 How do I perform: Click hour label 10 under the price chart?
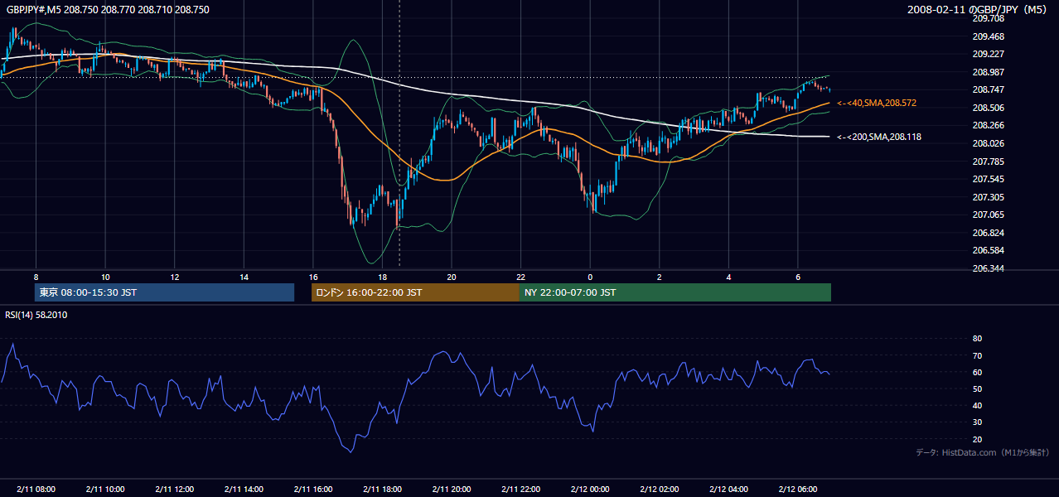[105, 277]
